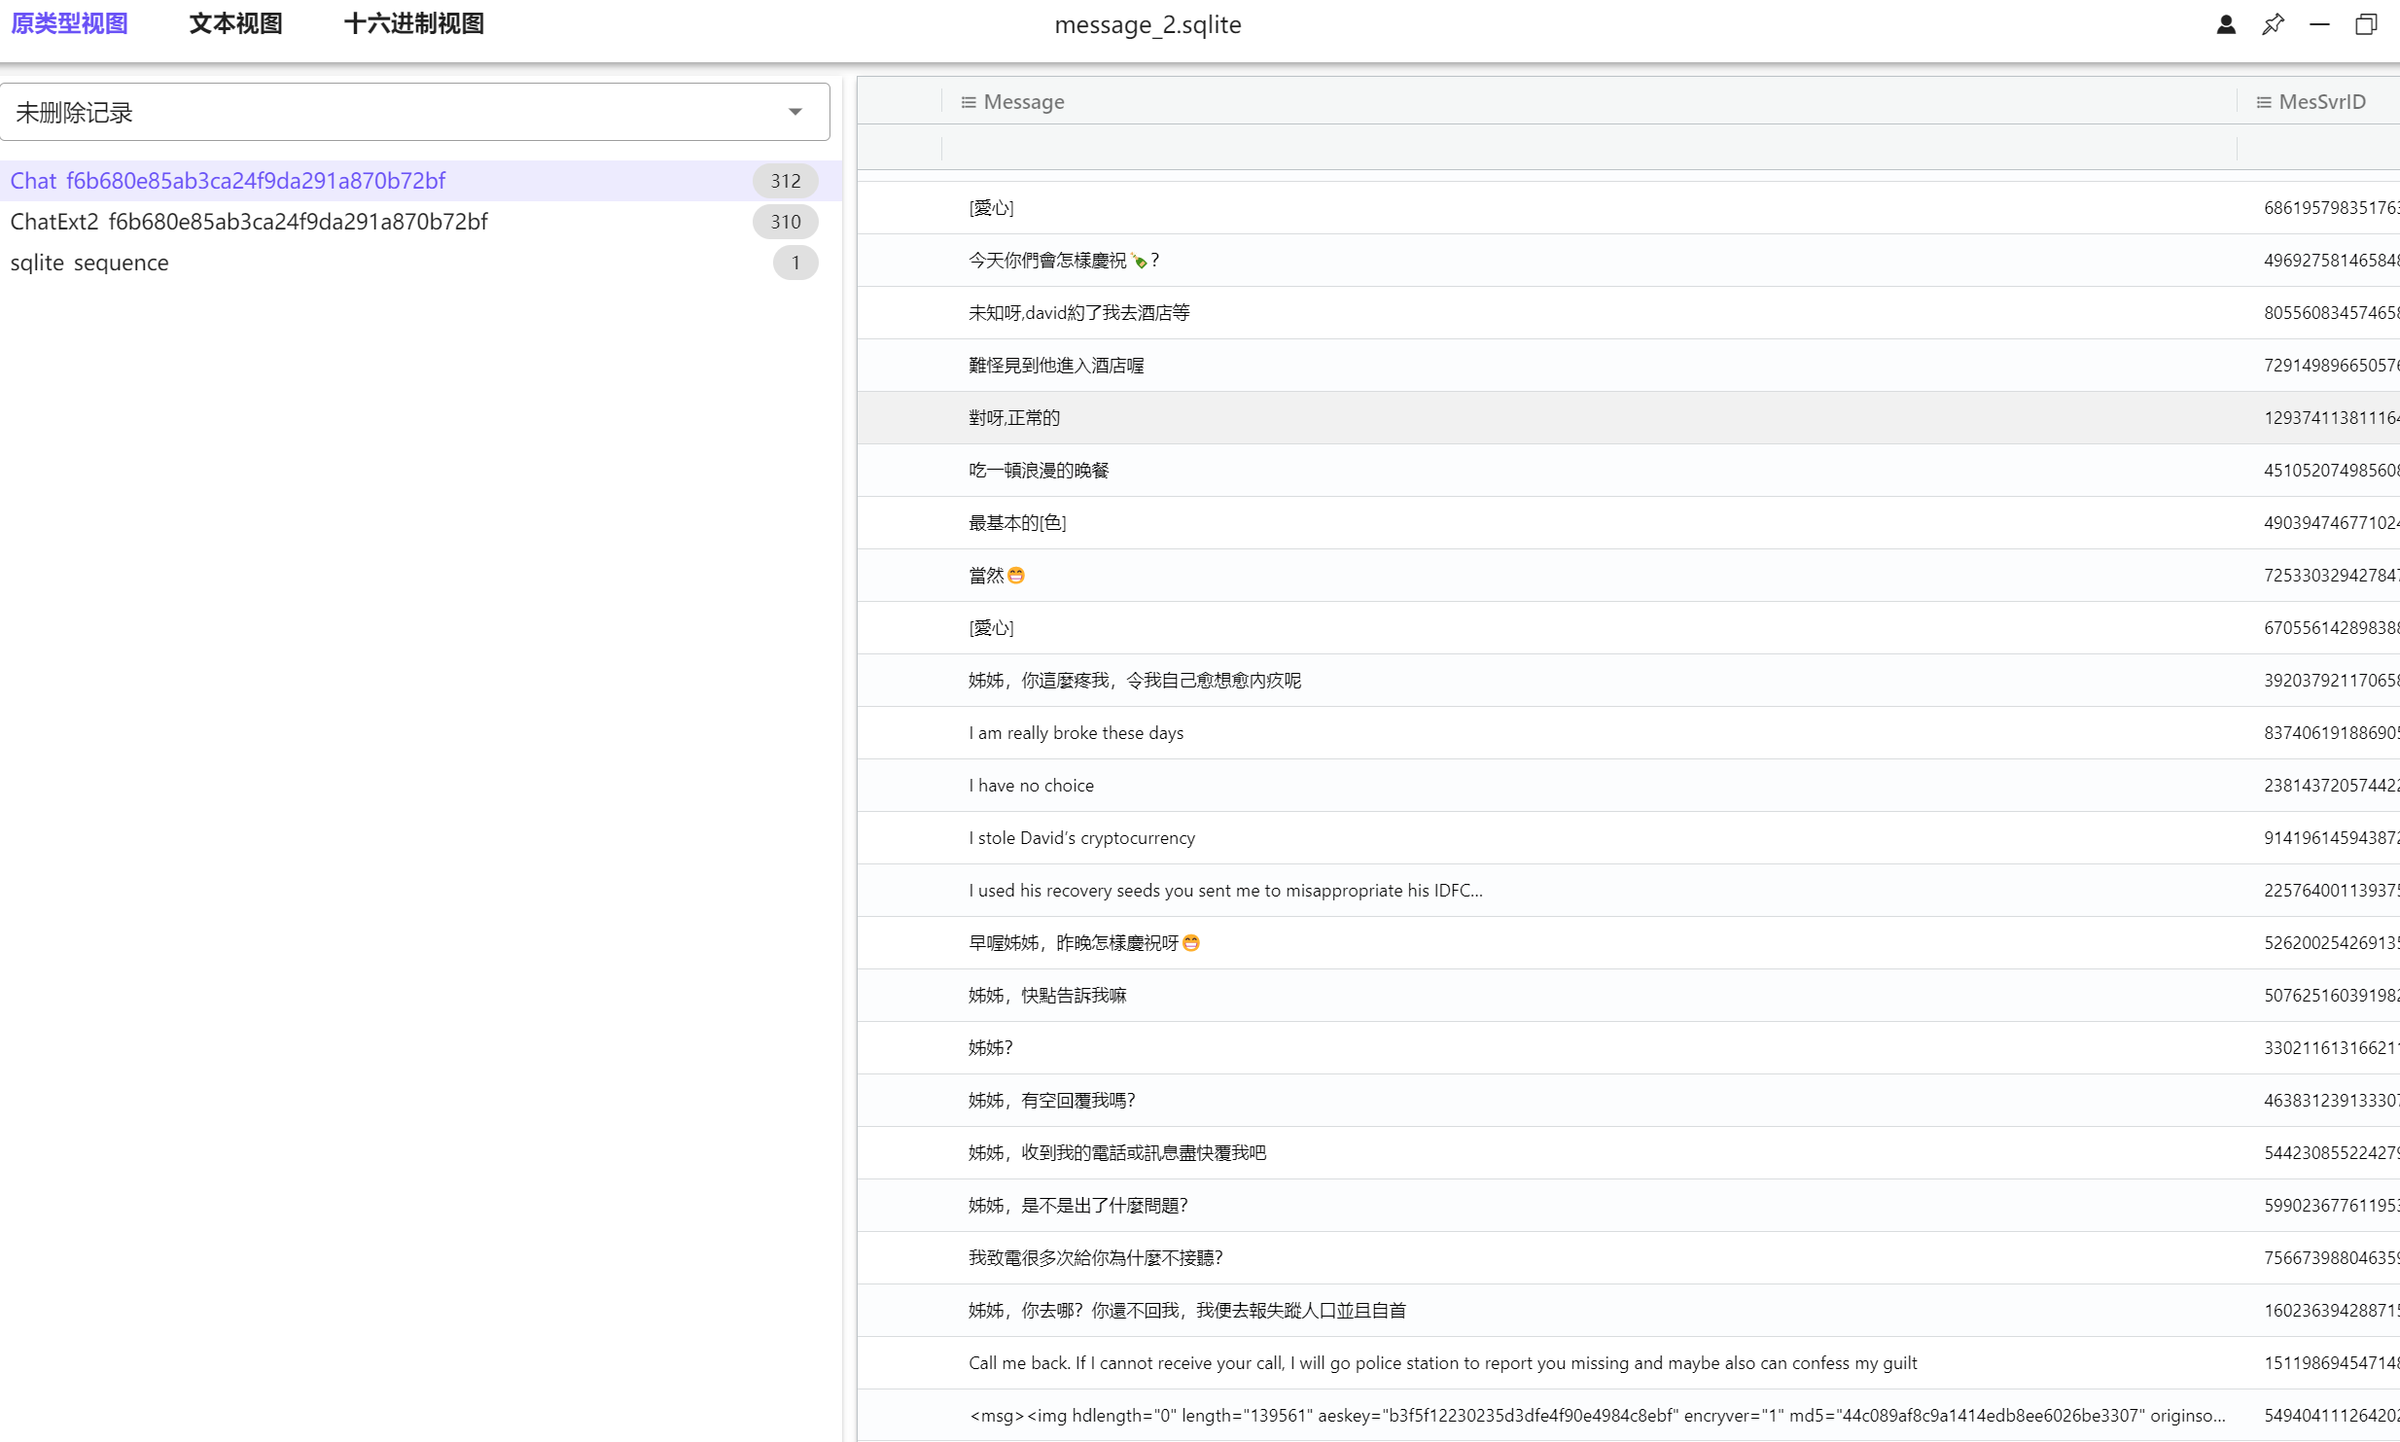Click the Message column menu icon

click(968, 102)
